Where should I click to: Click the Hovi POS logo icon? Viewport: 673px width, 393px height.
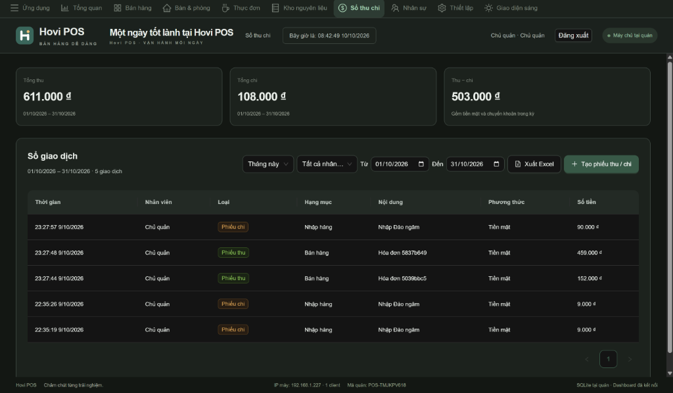(24, 35)
